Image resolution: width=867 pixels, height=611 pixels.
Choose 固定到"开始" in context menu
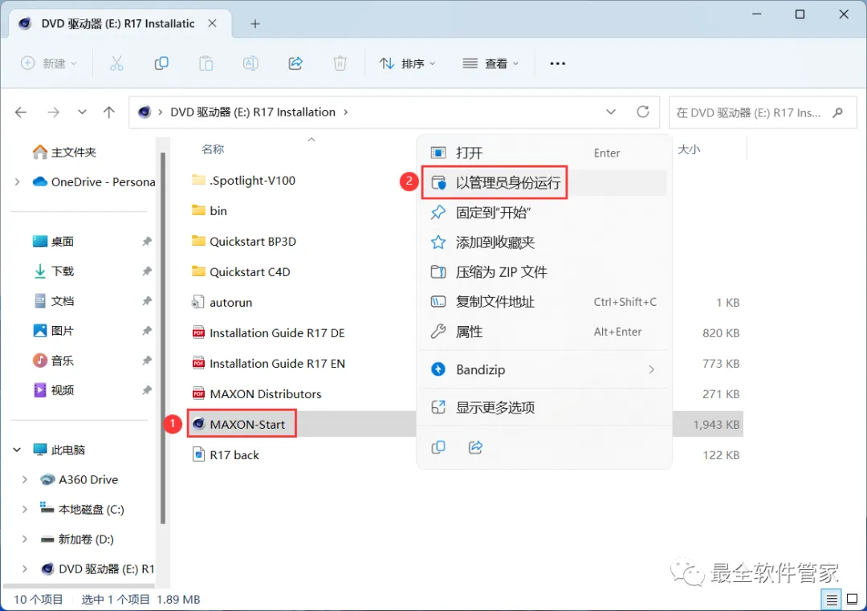(544, 212)
